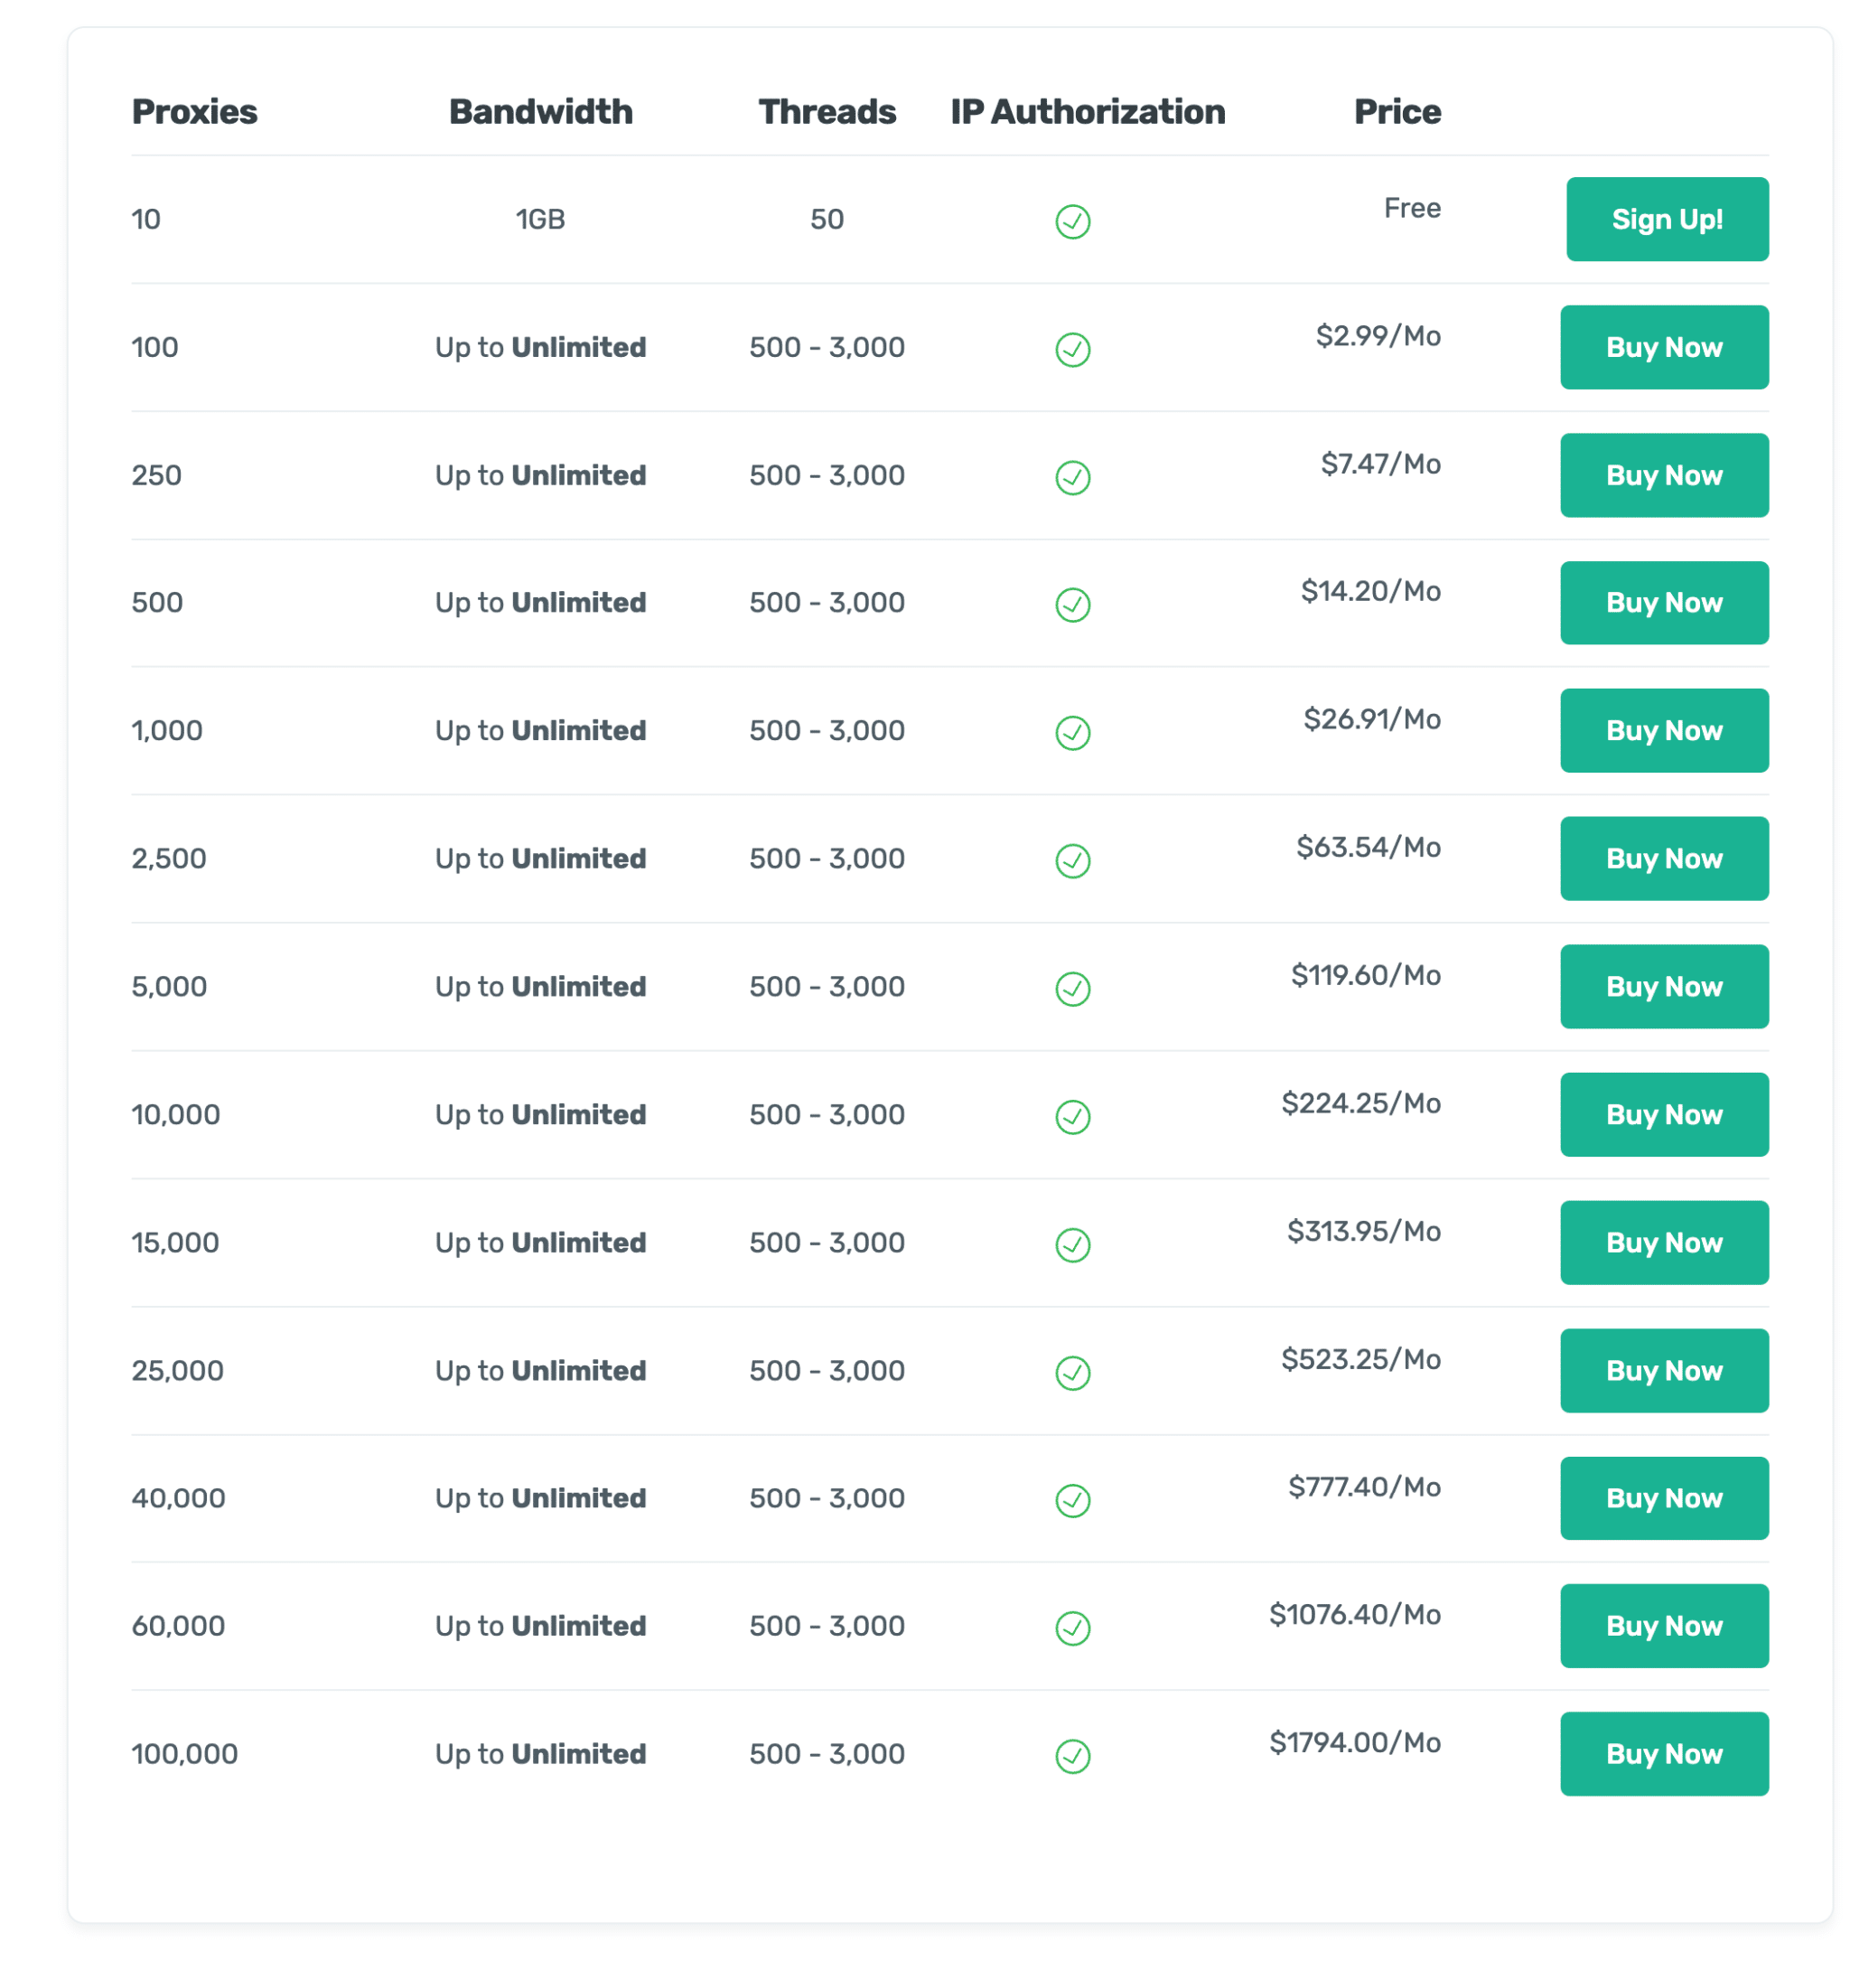The height and width of the screenshot is (1961, 1850).
Task: Click the $63.54/Mo price
Action: pos(1369,848)
